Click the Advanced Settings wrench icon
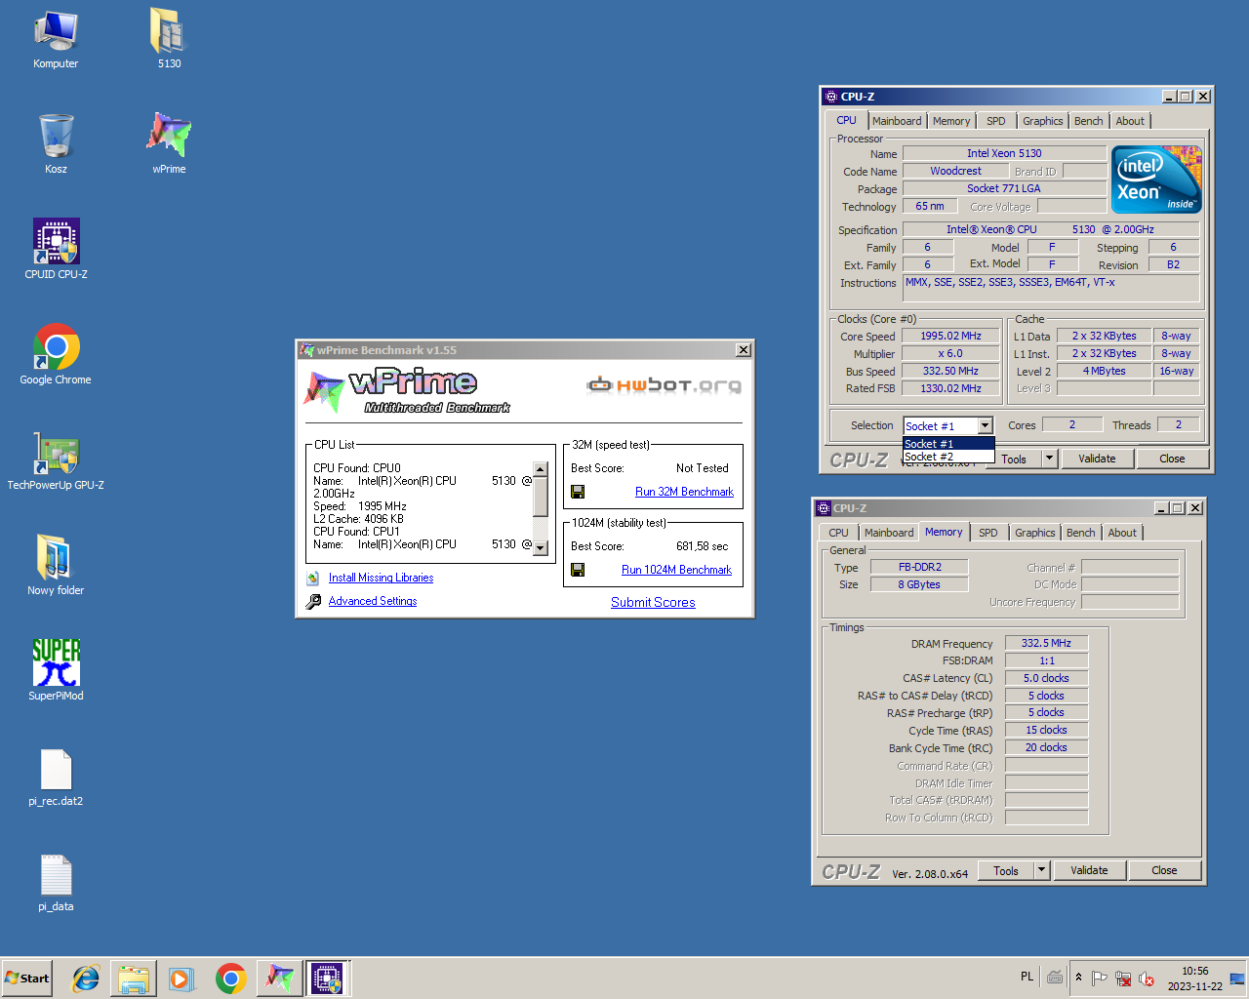The height and width of the screenshot is (999, 1249). (x=313, y=602)
